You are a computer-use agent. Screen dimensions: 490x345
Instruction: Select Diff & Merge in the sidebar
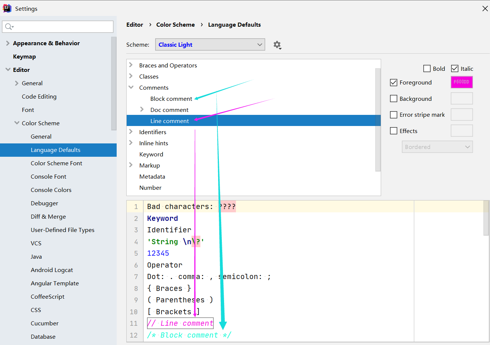(48, 217)
